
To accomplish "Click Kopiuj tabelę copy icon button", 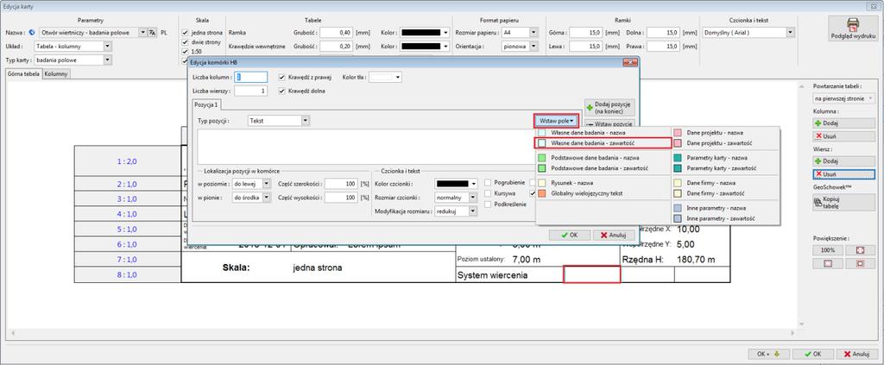I will (844, 203).
